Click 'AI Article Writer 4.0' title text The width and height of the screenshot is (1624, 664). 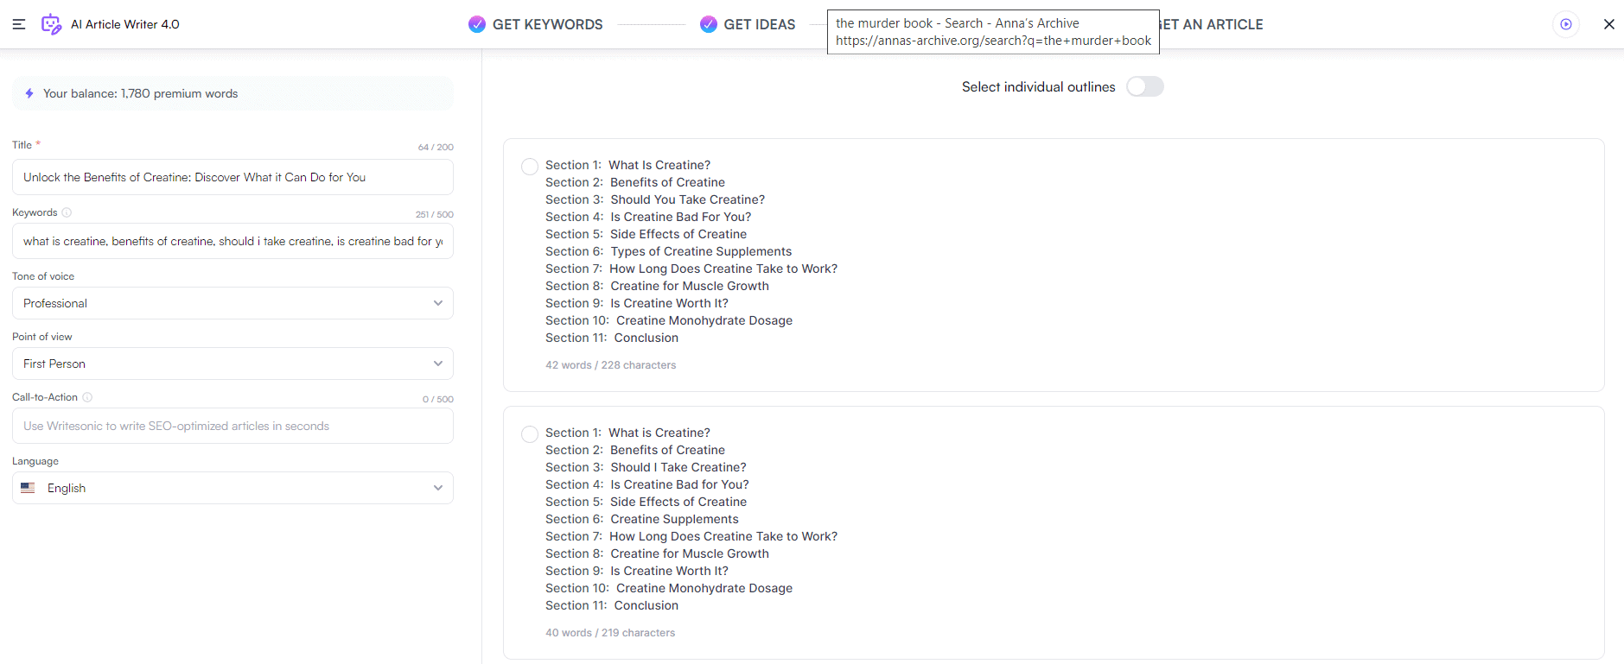[125, 24]
